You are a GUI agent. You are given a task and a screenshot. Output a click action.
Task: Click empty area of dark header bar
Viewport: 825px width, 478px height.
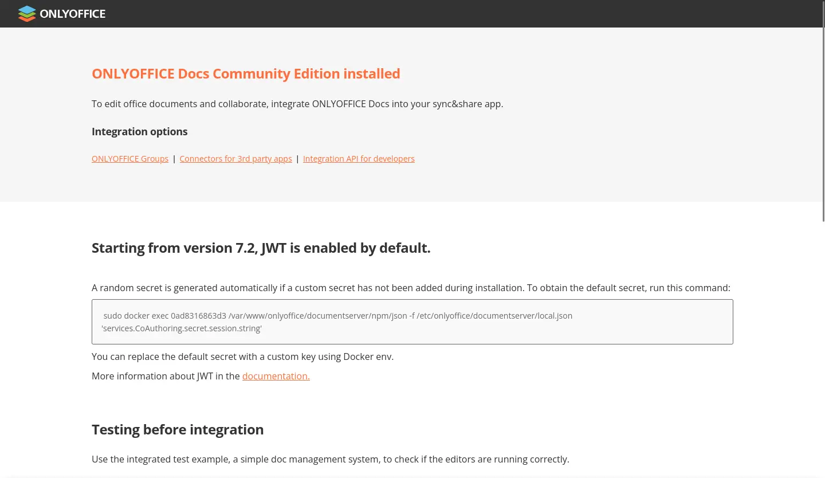[x=458, y=14]
